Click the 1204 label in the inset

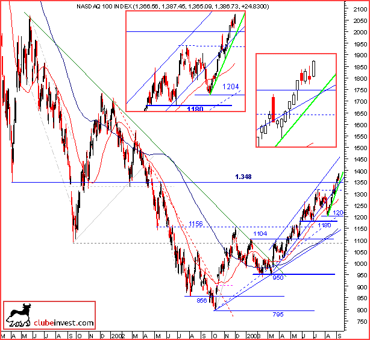pos(231,87)
